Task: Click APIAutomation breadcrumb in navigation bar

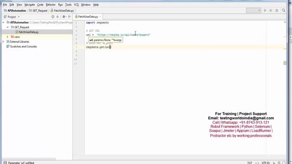Action: pos(15,10)
